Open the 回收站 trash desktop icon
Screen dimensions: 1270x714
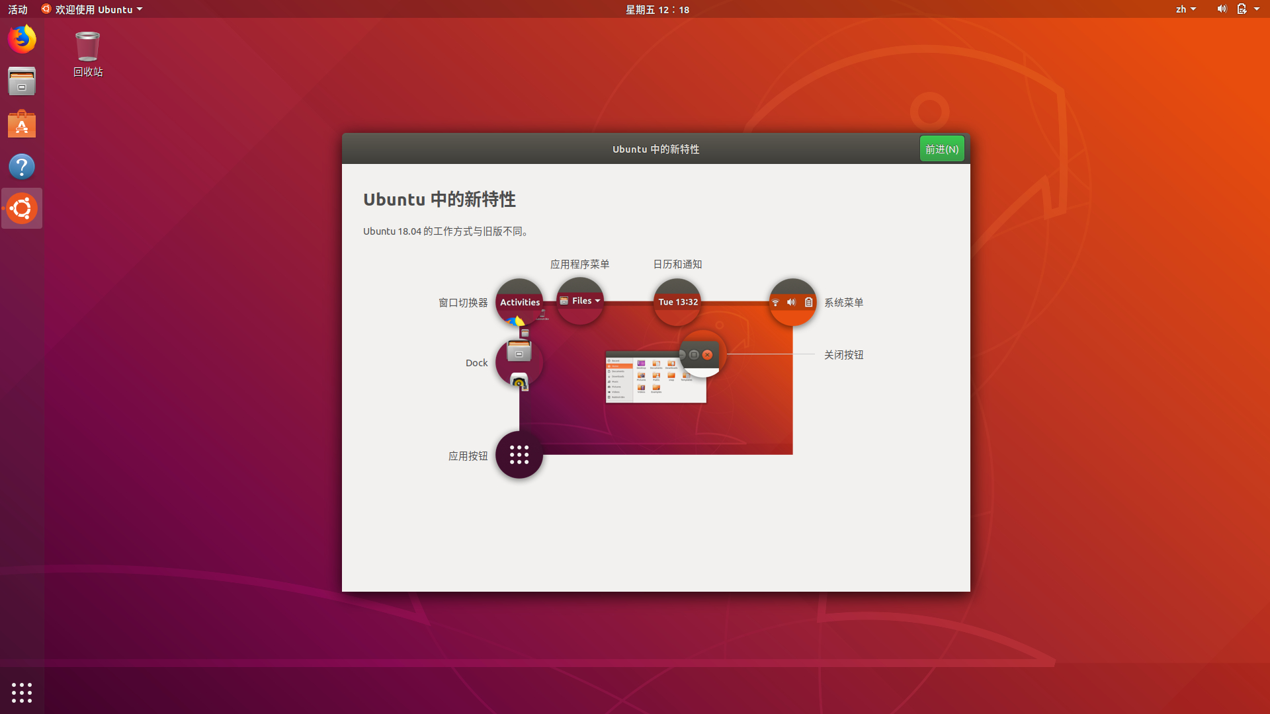click(87, 53)
